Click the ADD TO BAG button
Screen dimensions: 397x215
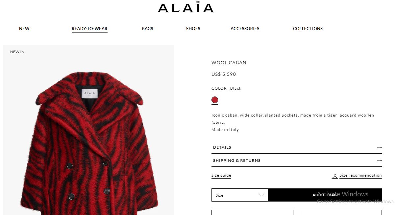pyautogui.click(x=325, y=195)
